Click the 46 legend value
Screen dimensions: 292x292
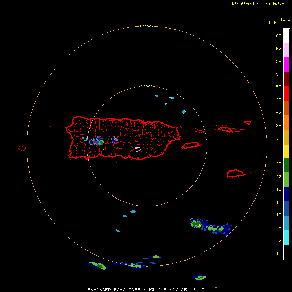click(x=279, y=100)
